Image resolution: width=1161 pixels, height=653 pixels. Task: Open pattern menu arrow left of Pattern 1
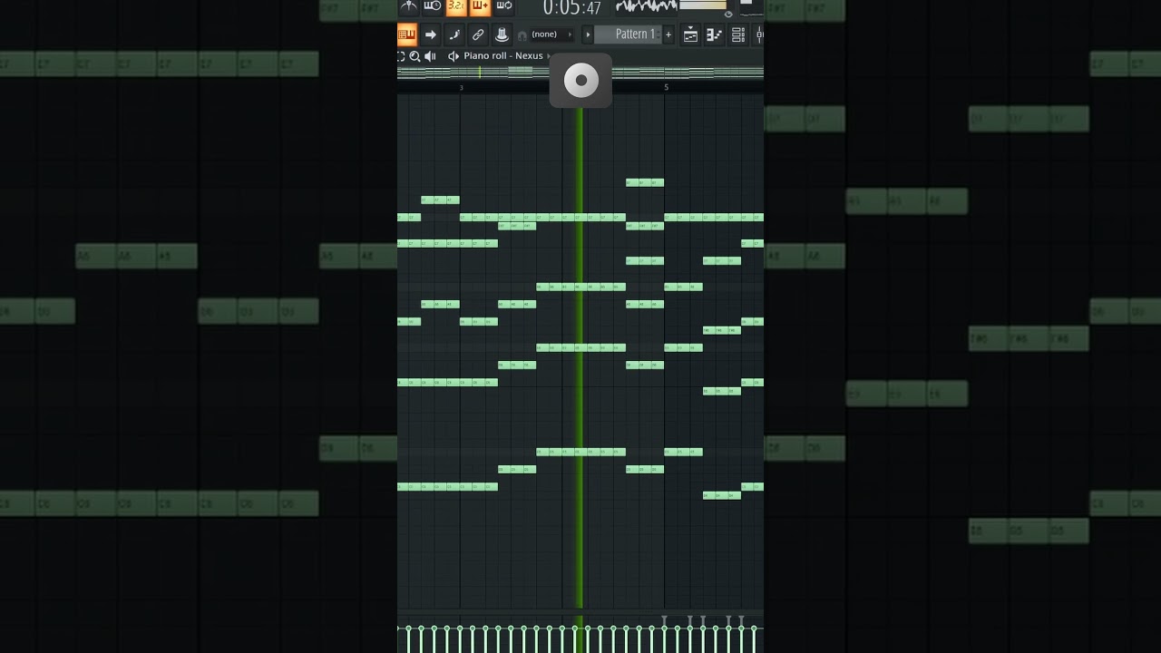(x=587, y=34)
